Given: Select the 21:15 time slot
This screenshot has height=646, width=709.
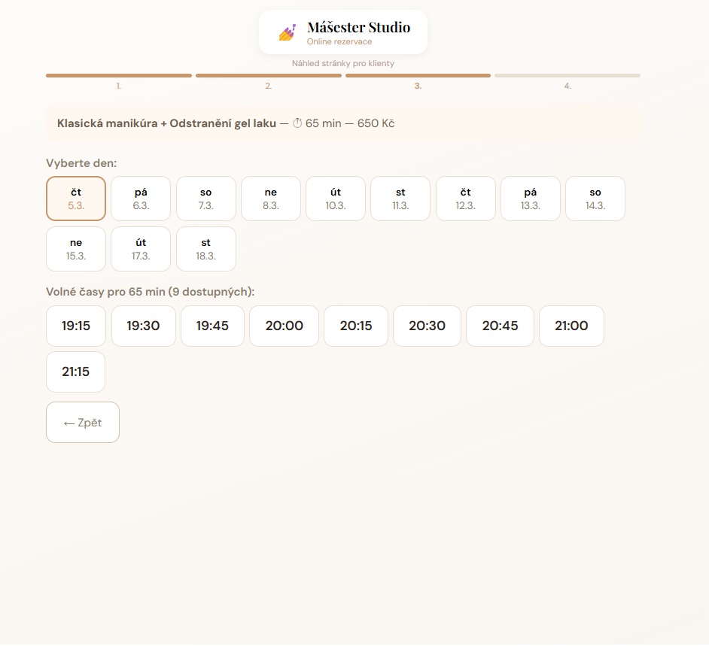Looking at the screenshot, I should pos(76,372).
